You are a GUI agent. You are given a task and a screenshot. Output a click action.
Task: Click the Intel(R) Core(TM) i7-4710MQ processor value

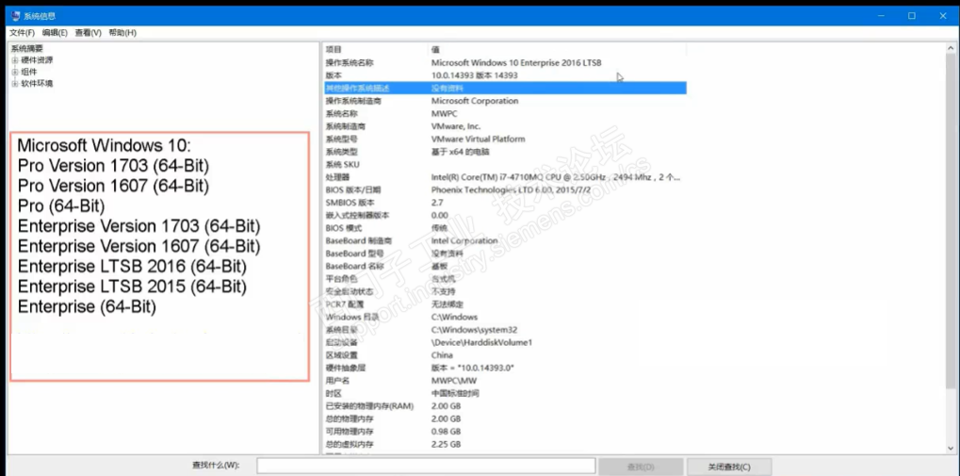[x=555, y=177]
